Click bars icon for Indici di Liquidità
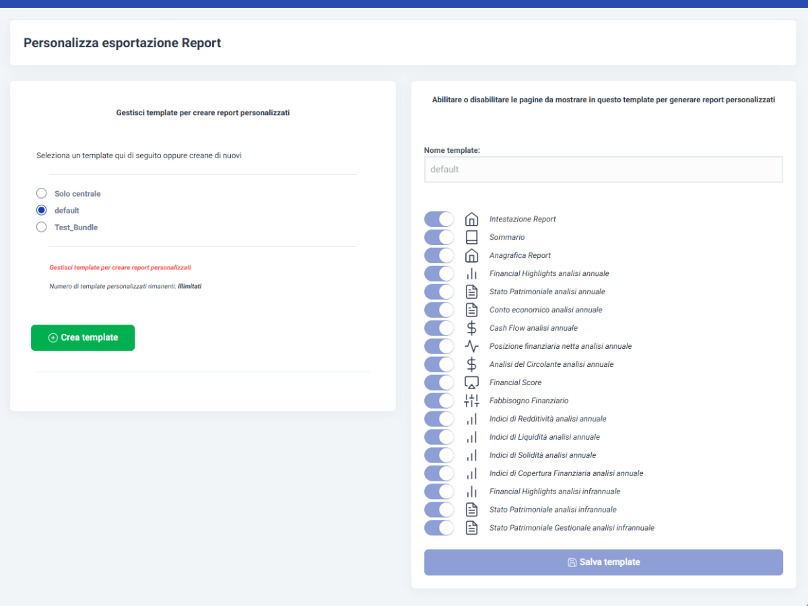 (471, 437)
